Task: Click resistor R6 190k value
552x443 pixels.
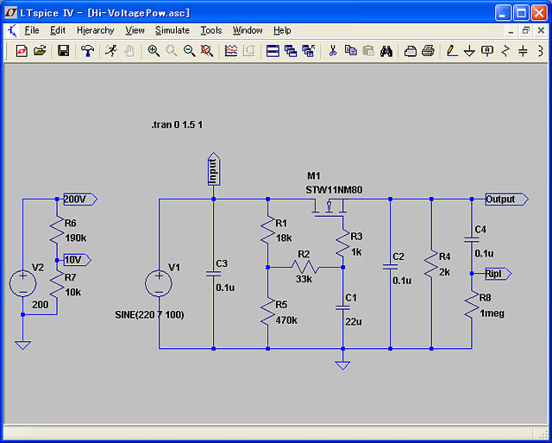Action: pyautogui.click(x=76, y=238)
